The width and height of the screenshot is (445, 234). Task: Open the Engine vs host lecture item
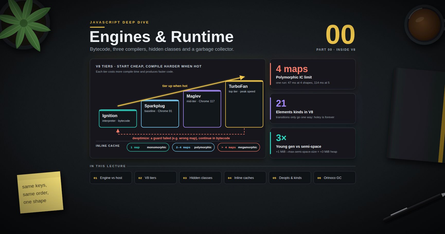tap(111, 178)
